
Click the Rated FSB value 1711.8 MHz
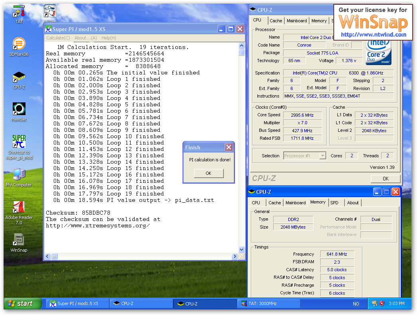[302, 138]
